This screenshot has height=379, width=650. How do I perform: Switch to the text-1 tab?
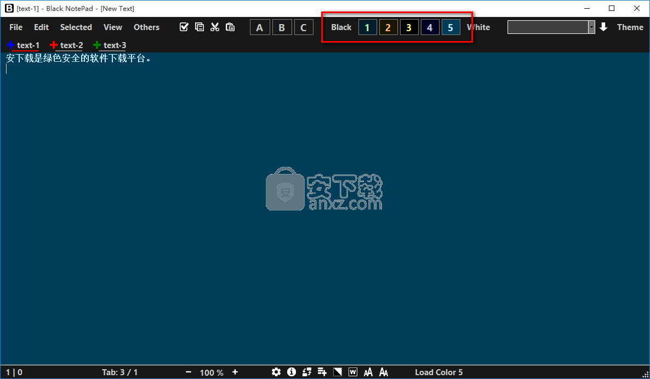pos(28,45)
